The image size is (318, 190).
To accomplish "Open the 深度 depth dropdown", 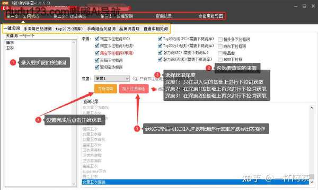I will pyautogui.click(x=112, y=78).
